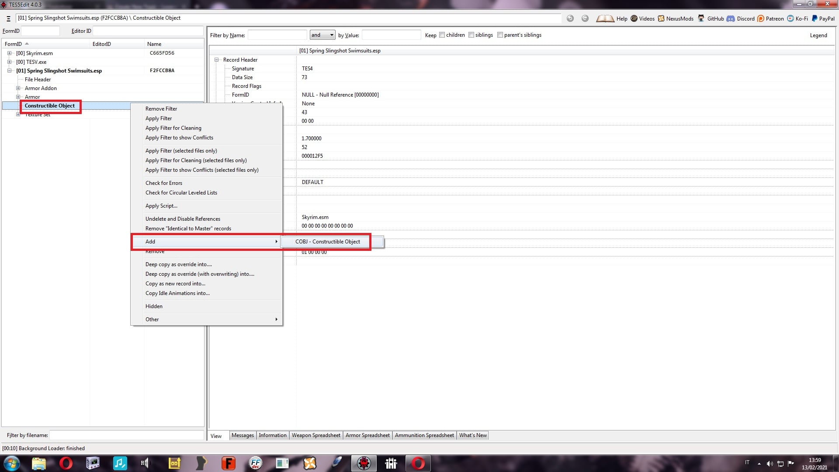This screenshot has width=839, height=472.
Task: Expand the [00] TESV.exe tree node
Action: [x=9, y=62]
